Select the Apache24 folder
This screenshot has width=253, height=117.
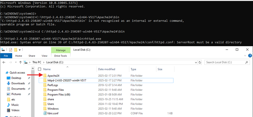click(52, 76)
